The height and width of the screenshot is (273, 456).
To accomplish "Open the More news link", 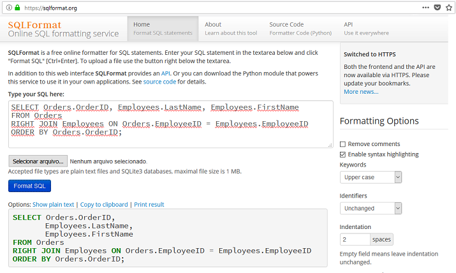I will click(x=361, y=92).
